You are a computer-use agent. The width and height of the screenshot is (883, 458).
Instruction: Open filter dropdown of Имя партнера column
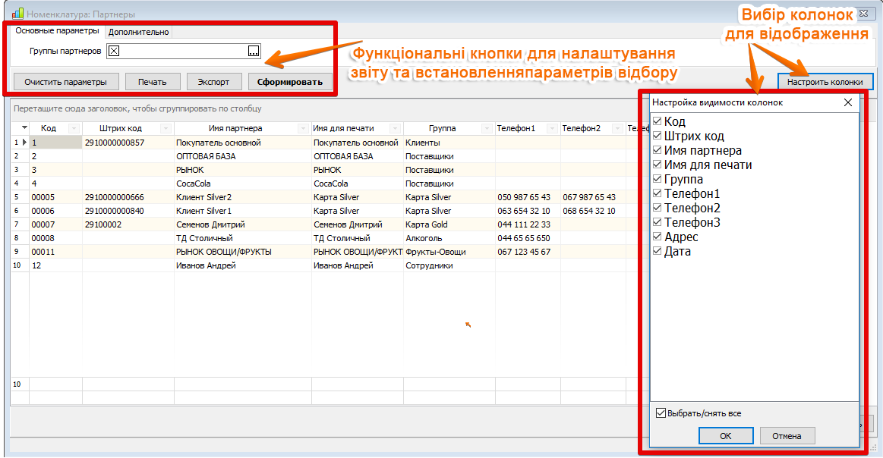(303, 128)
